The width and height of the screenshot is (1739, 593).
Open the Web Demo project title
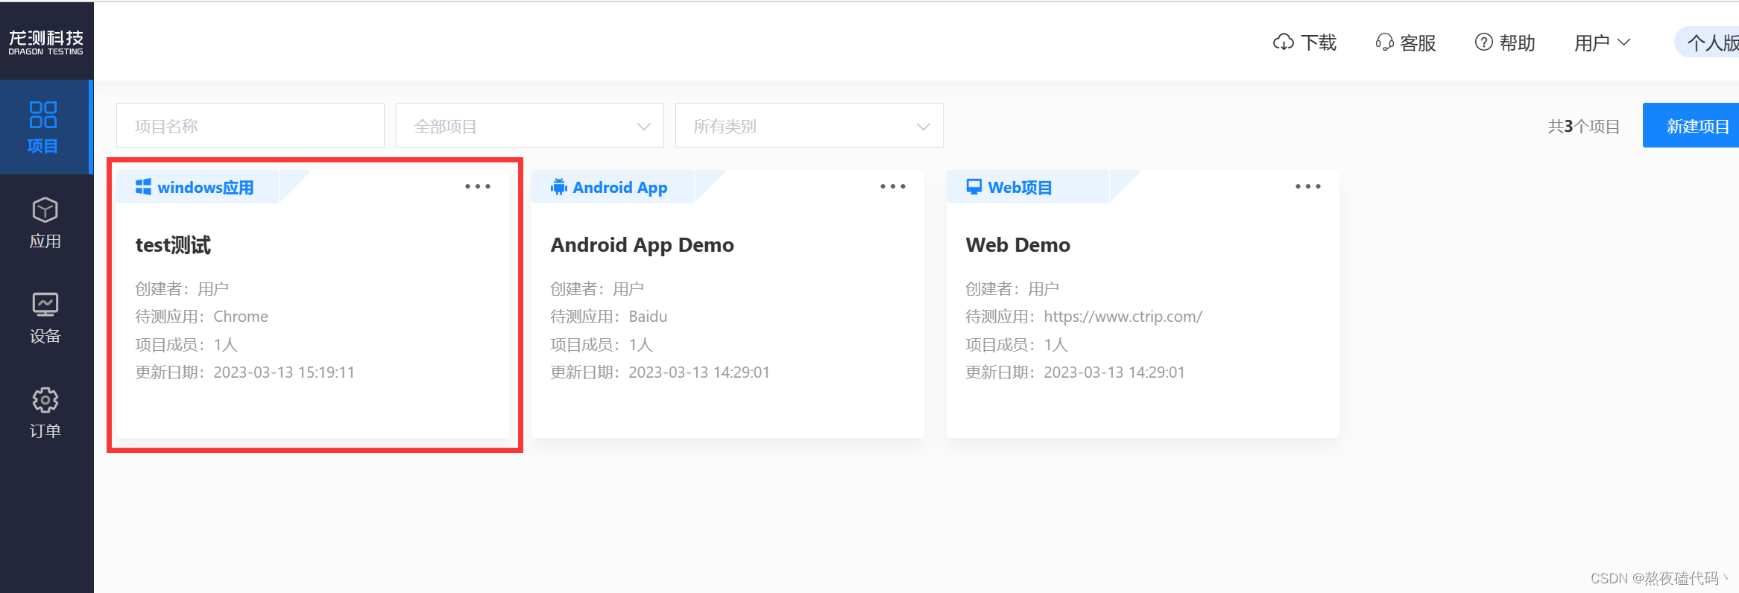(x=1018, y=245)
